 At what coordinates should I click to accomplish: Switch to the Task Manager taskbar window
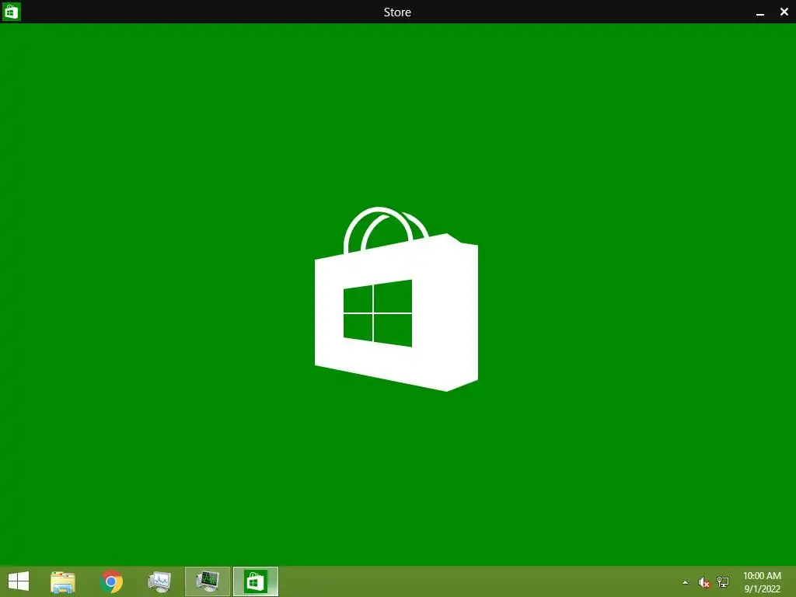point(208,581)
